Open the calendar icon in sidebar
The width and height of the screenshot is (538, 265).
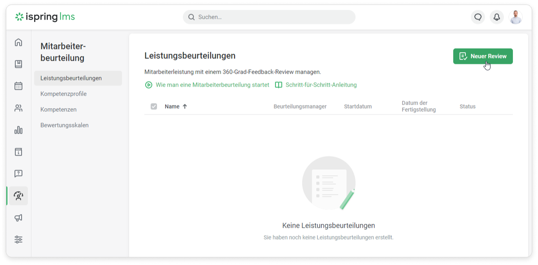click(18, 86)
